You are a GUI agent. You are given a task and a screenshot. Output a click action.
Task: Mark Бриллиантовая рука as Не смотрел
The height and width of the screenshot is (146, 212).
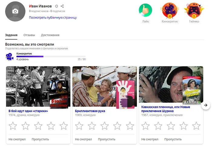(83, 139)
